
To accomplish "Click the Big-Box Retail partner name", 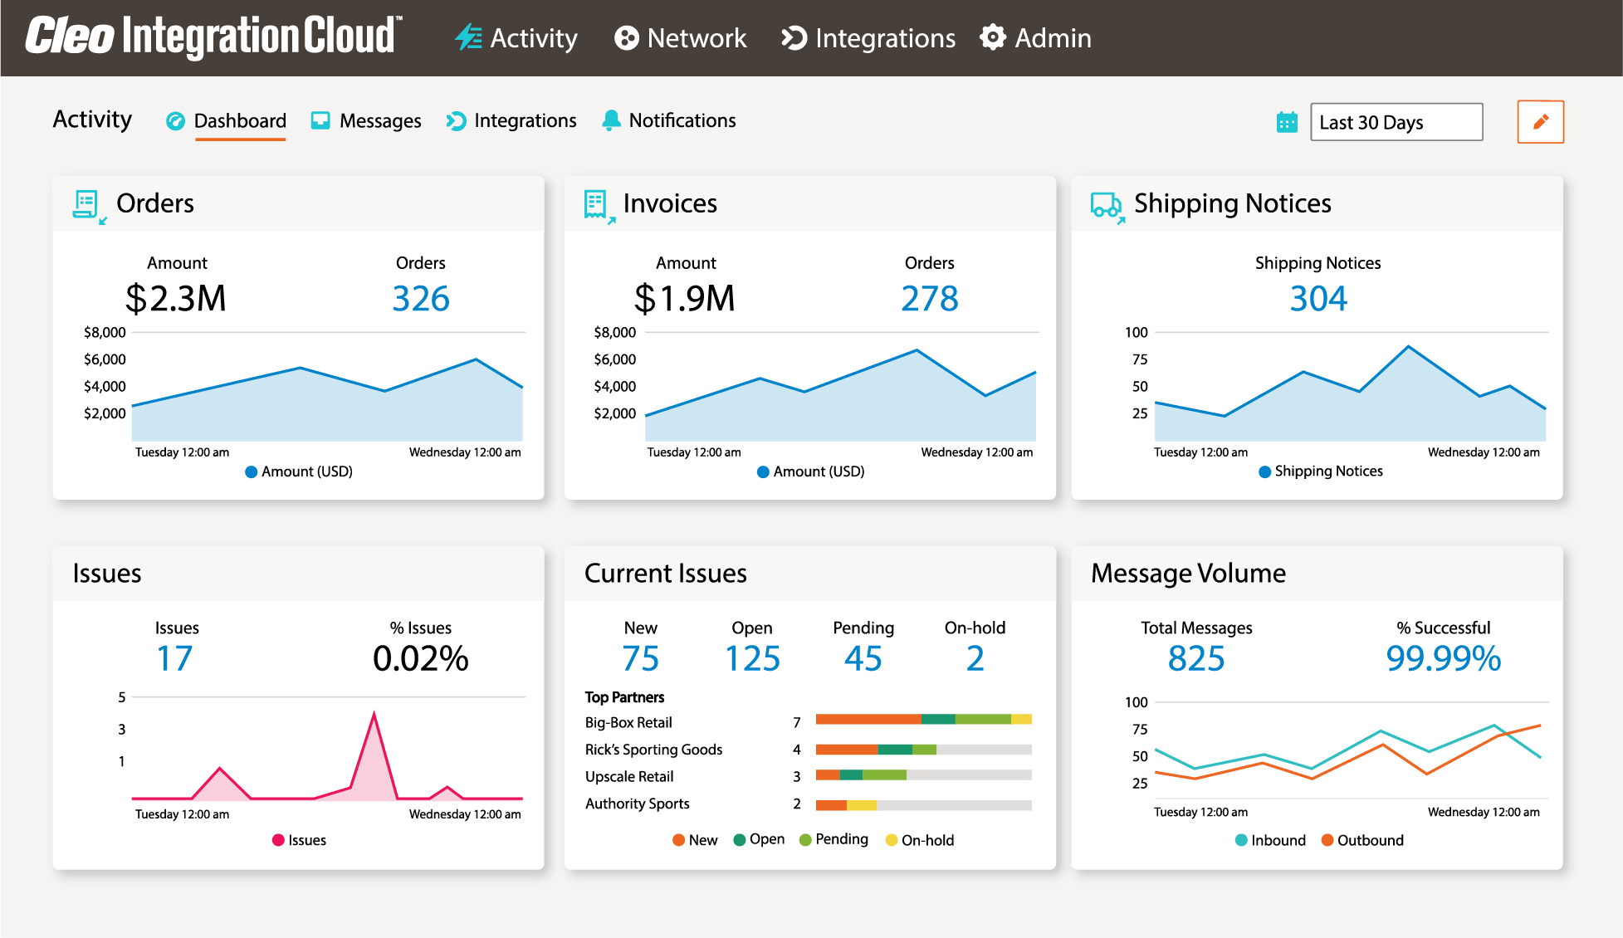I will 628,722.
